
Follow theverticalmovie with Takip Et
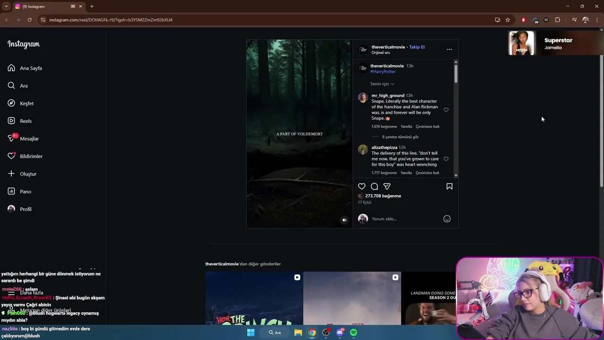coord(417,47)
